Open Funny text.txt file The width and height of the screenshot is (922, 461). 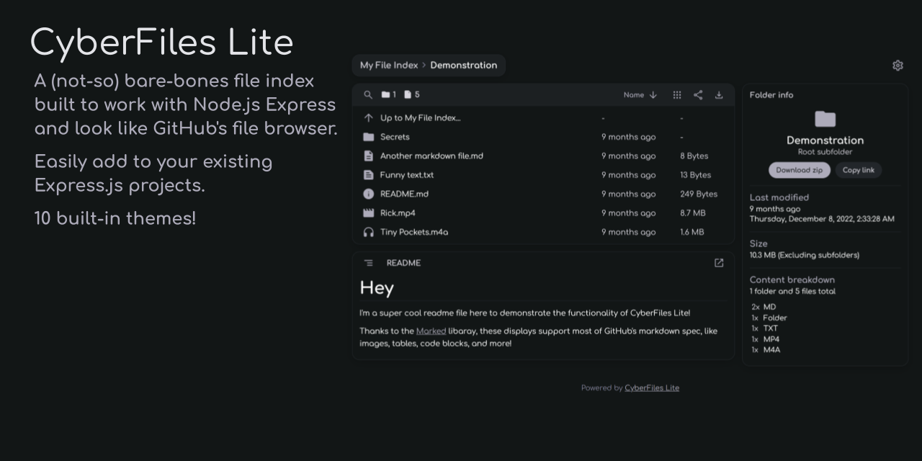click(x=407, y=175)
